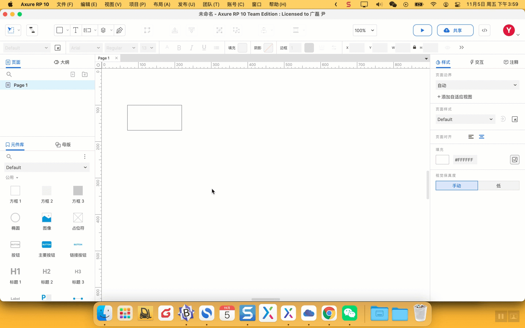Select the 占位符 placeholder widget
Screen dimensions: 525x328
[x=78, y=221]
